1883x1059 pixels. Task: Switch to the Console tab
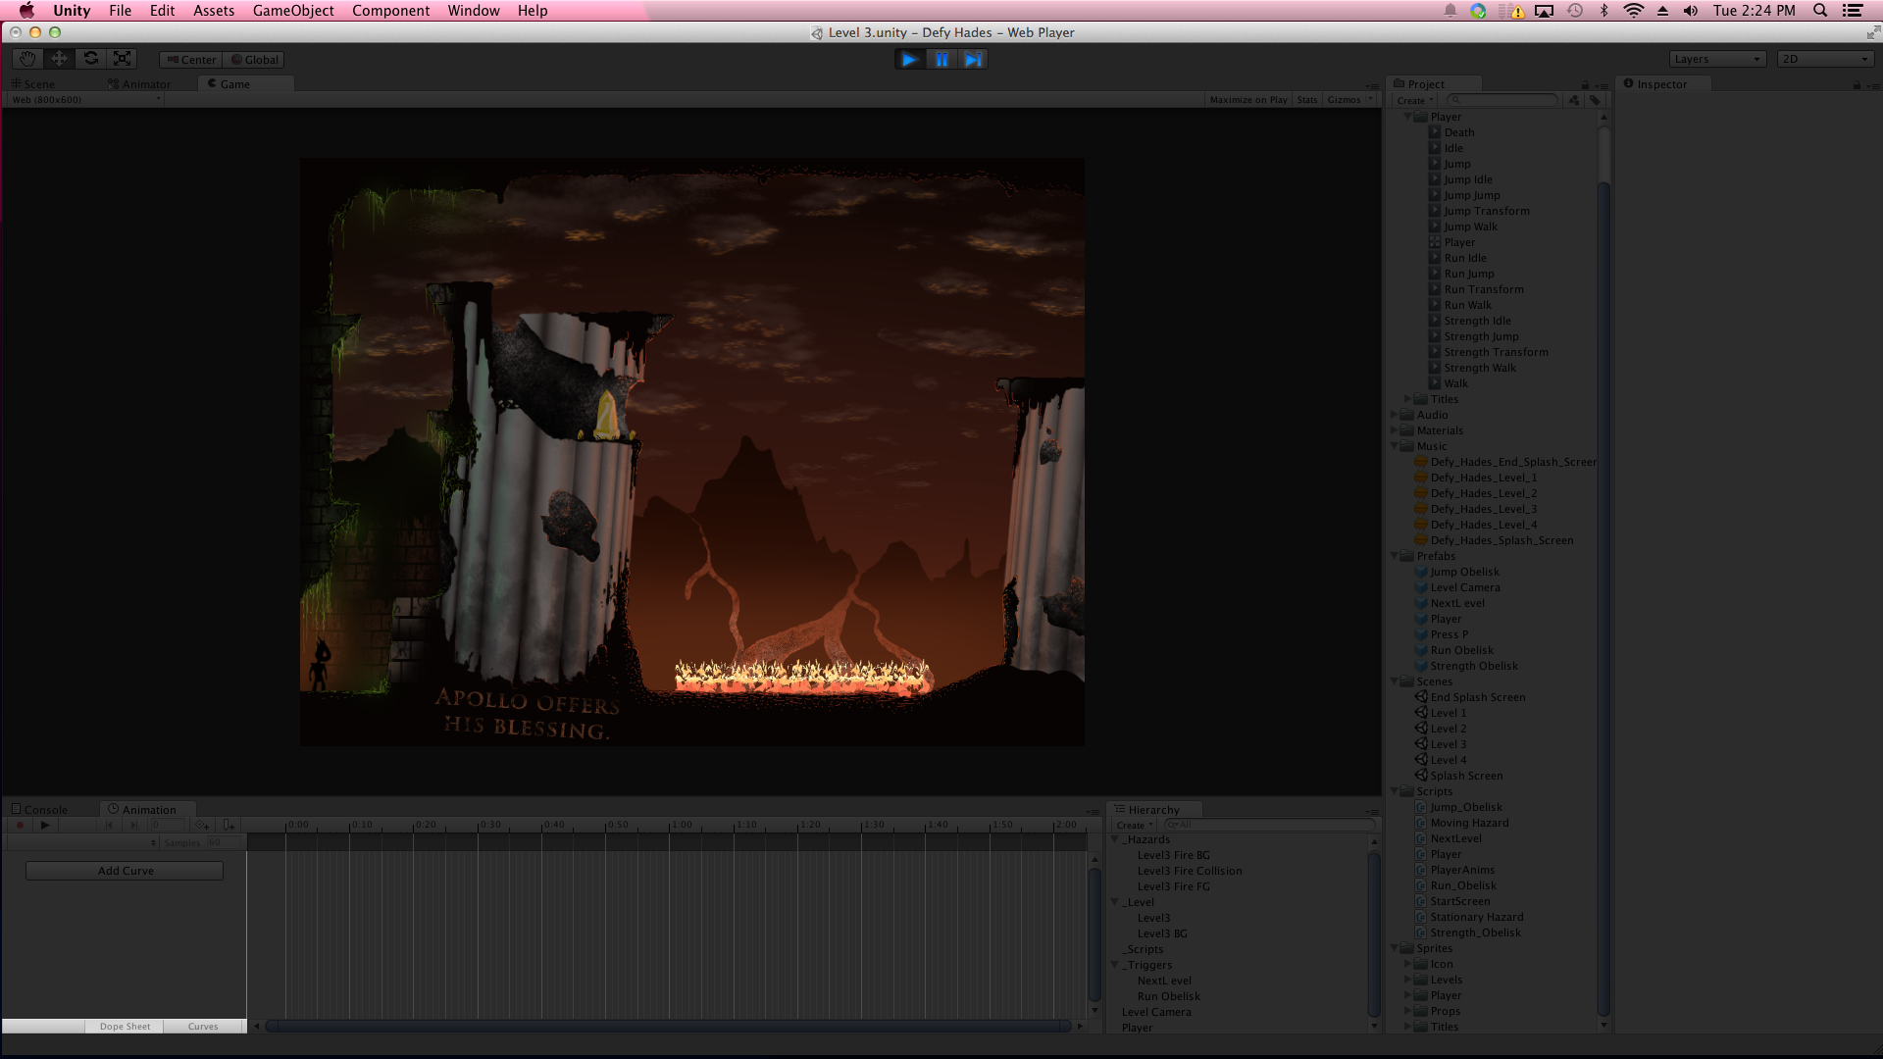(x=39, y=810)
